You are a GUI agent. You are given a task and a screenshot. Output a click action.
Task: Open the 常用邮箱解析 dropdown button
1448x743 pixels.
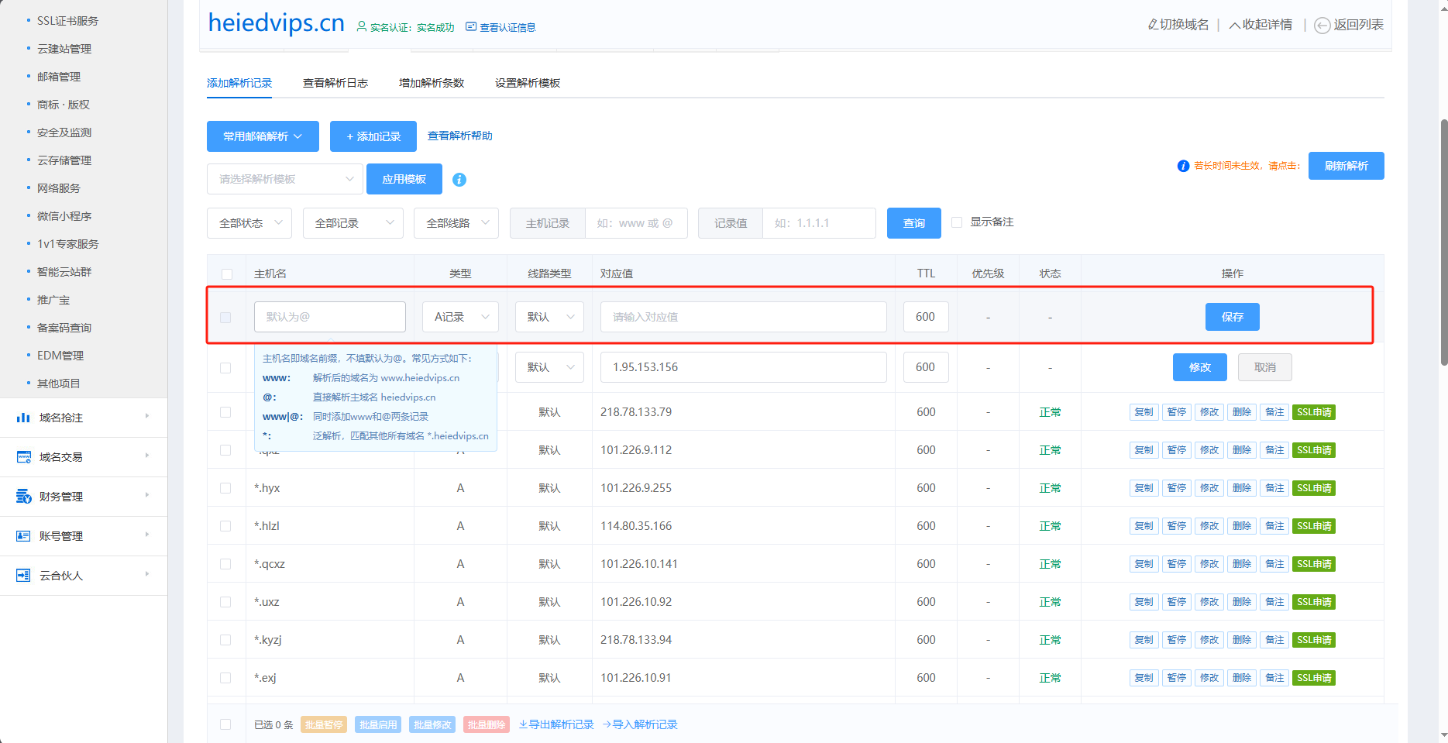pos(263,136)
